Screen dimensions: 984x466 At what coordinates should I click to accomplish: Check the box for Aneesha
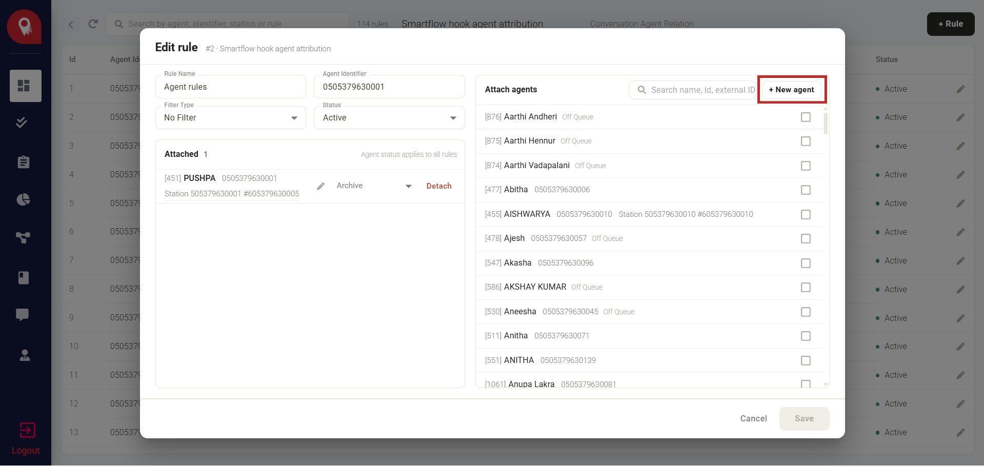coord(806,312)
